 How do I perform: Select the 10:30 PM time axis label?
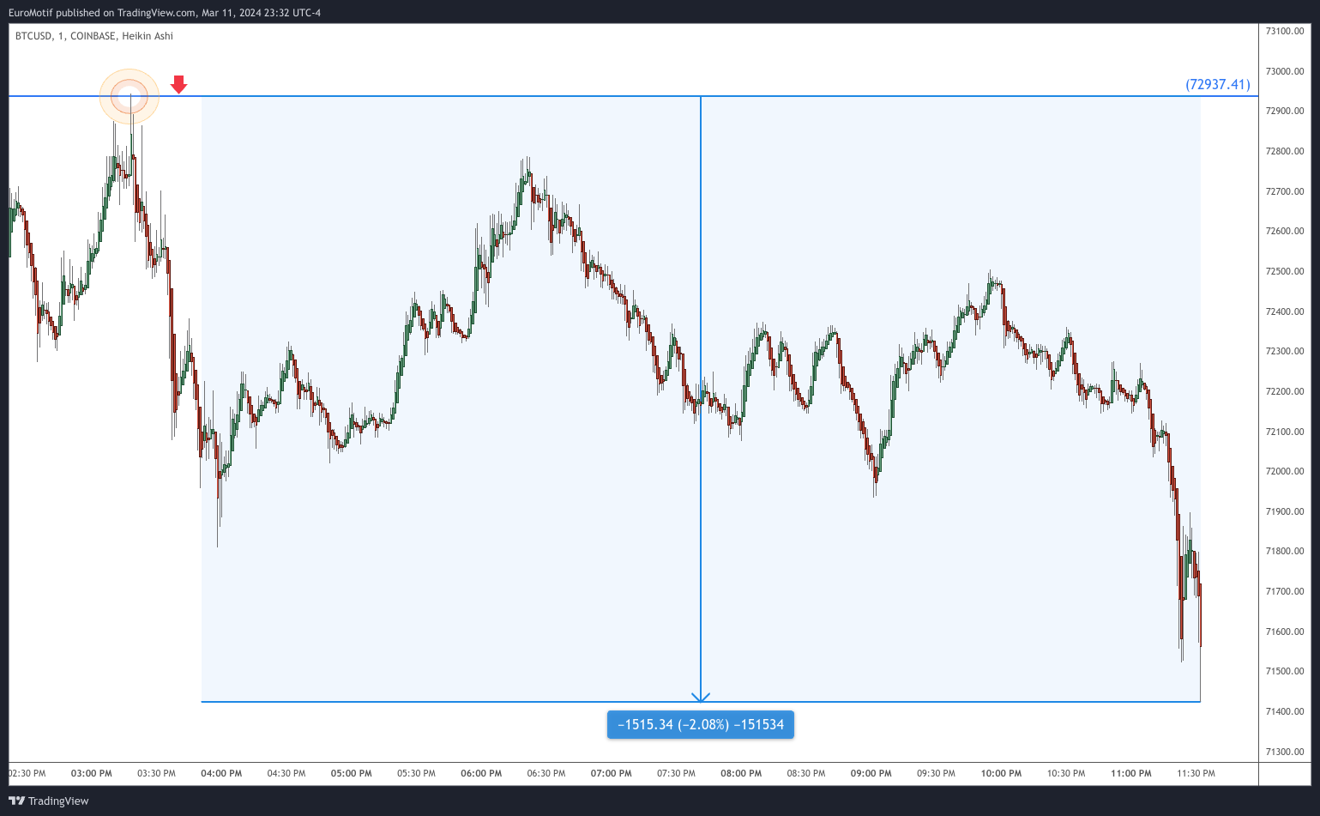1066,773
